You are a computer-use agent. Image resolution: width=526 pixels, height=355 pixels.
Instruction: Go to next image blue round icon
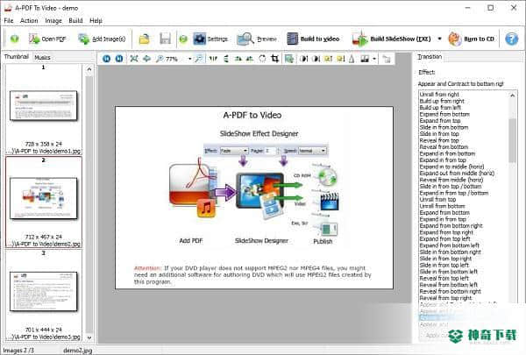pos(118,59)
